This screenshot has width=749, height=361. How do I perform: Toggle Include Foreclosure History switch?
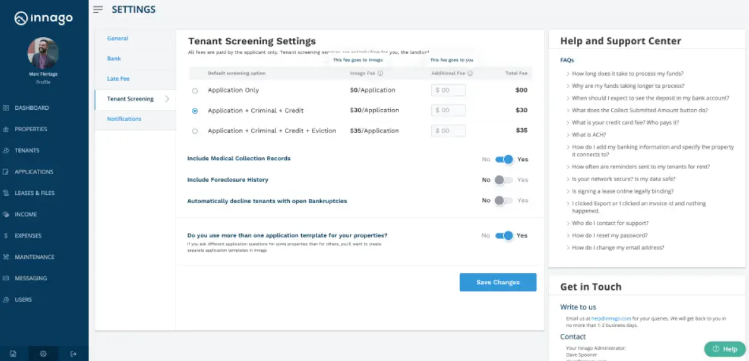pyautogui.click(x=503, y=180)
